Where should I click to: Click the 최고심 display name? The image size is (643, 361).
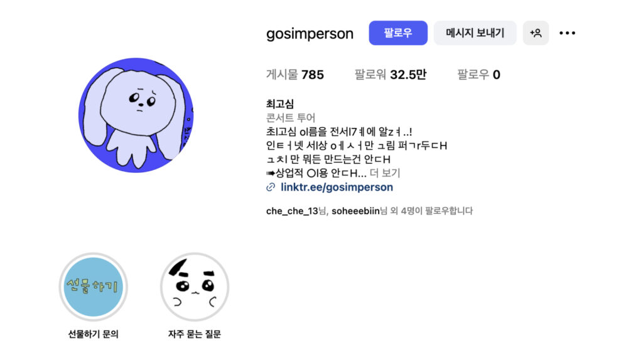pos(280,104)
